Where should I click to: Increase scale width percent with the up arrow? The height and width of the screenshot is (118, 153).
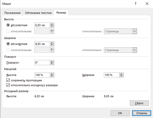click(121, 74)
